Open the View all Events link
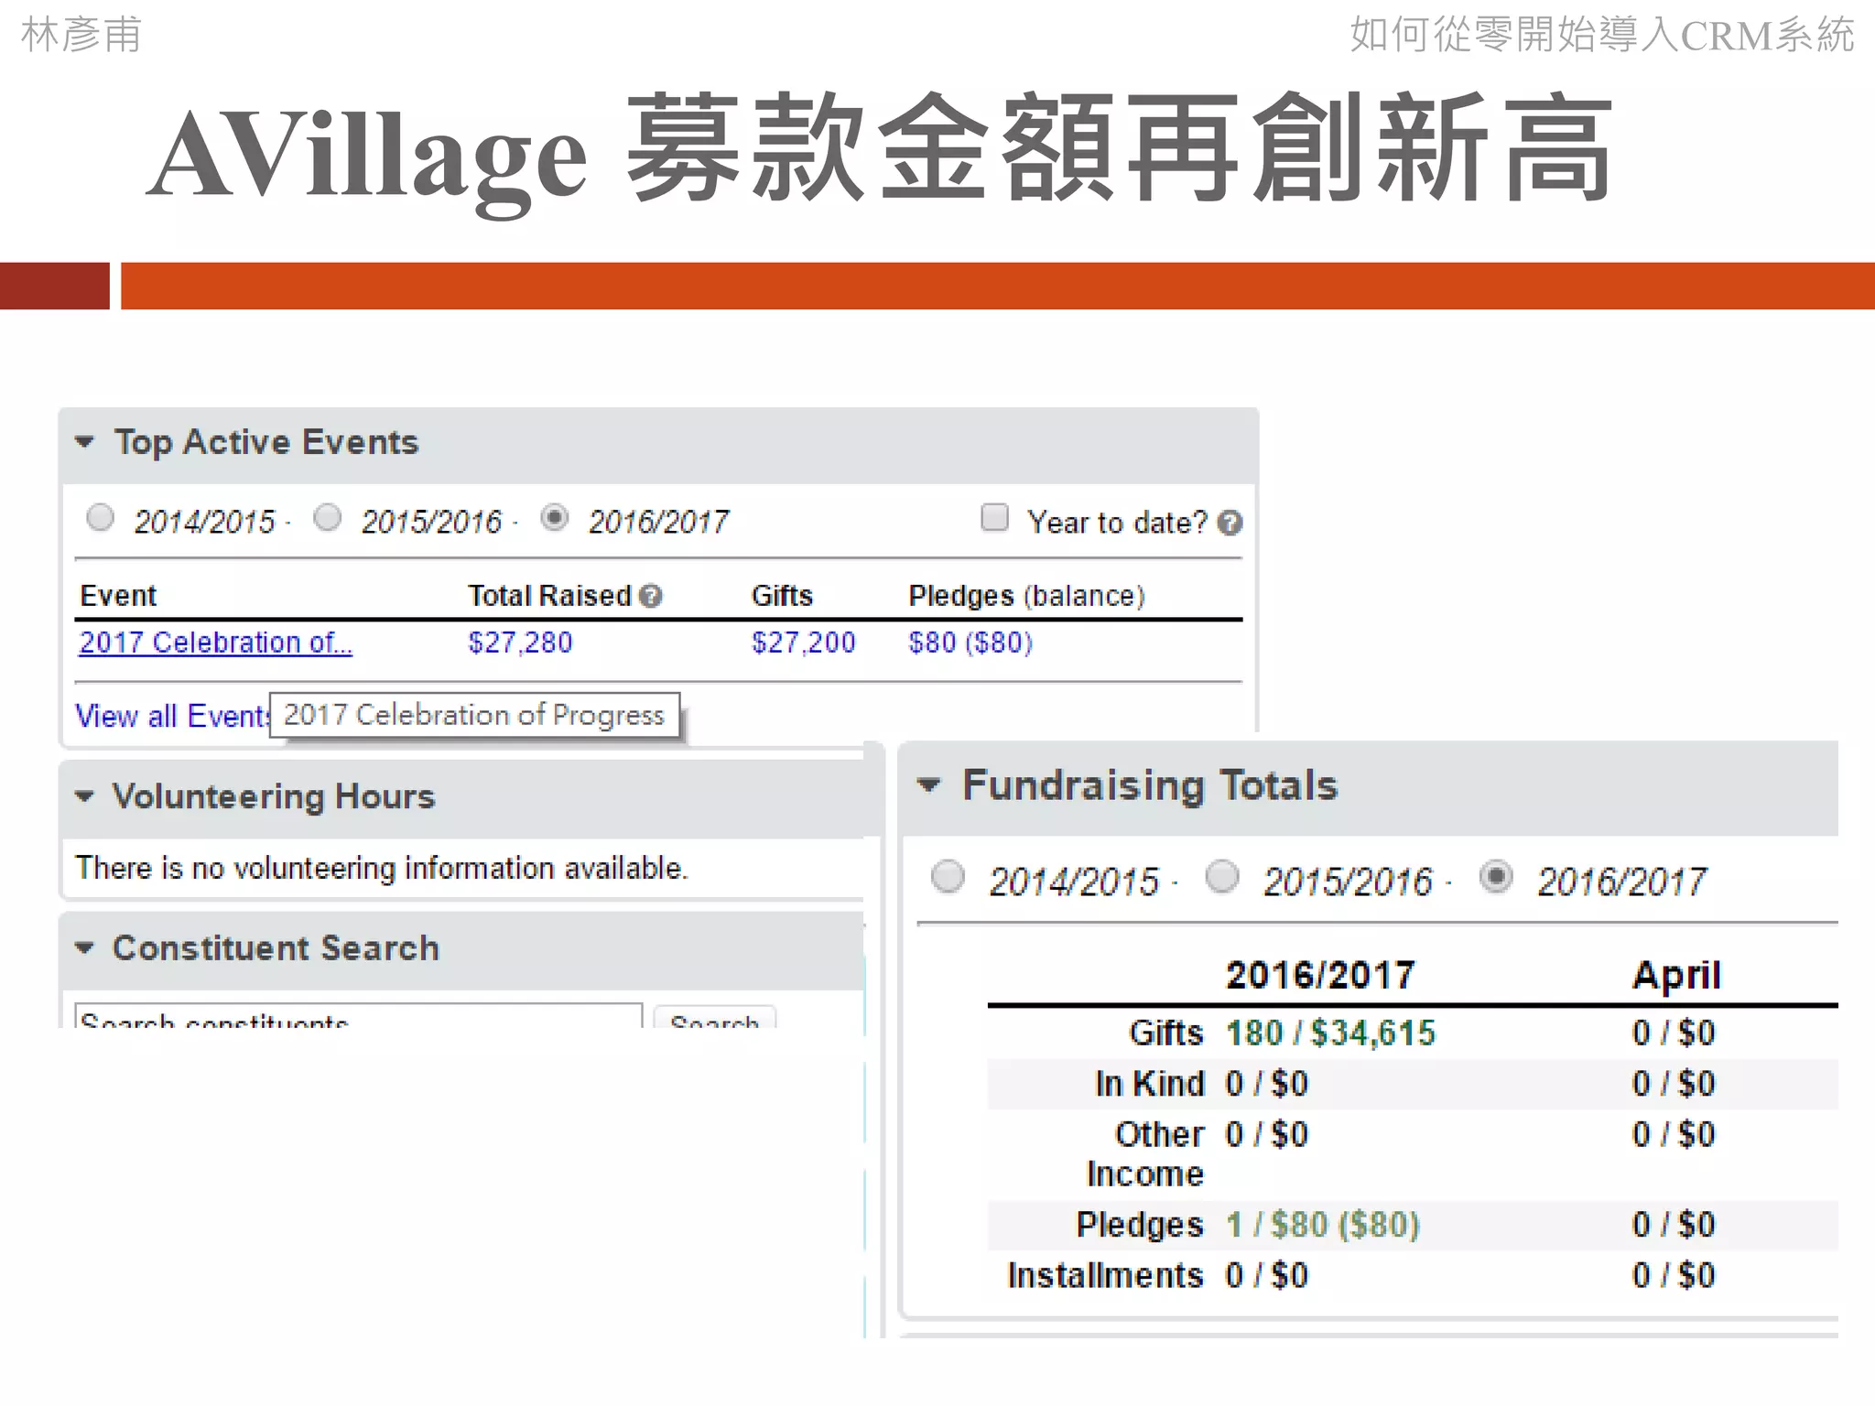Screen dimensions: 1875x1406 click(172, 715)
